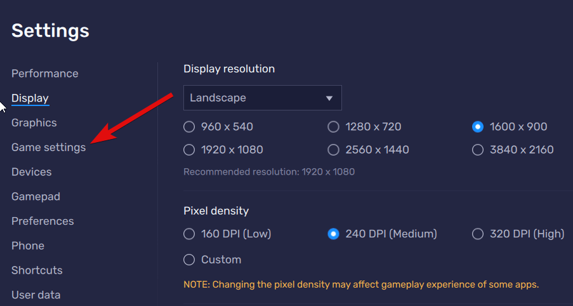573x306 pixels.
Task: Select 160 DPI (Low) pixel density
Action: coord(189,234)
